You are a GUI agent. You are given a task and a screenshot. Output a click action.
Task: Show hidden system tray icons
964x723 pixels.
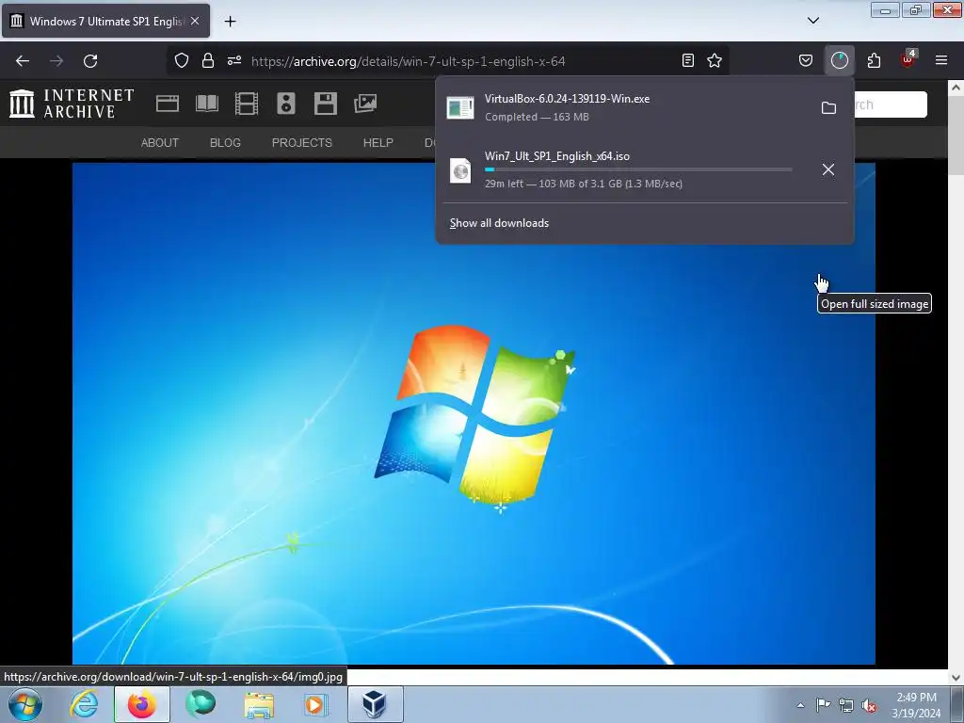click(x=800, y=705)
